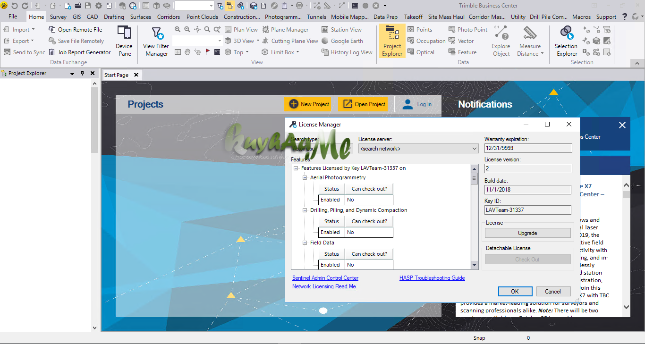Open Selection Explorer
This screenshot has height=344, width=645.
tap(566, 41)
